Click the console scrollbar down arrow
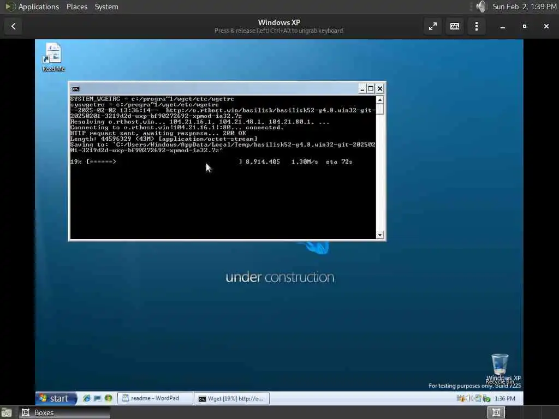The width and height of the screenshot is (559, 419). coord(380,235)
